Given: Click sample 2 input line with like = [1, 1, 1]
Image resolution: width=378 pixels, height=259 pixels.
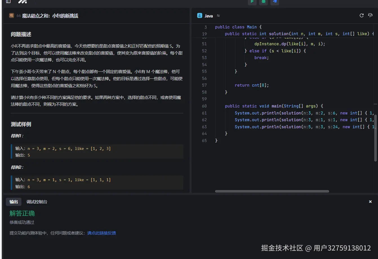Looking at the screenshot, I should 63,180.
